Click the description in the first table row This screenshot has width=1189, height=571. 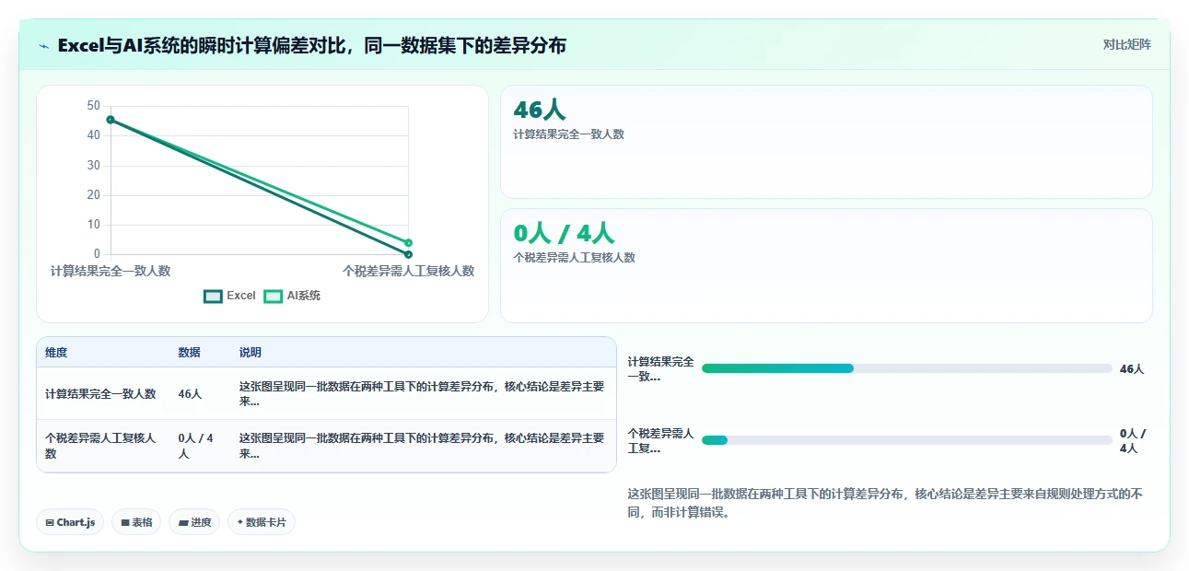pos(422,393)
